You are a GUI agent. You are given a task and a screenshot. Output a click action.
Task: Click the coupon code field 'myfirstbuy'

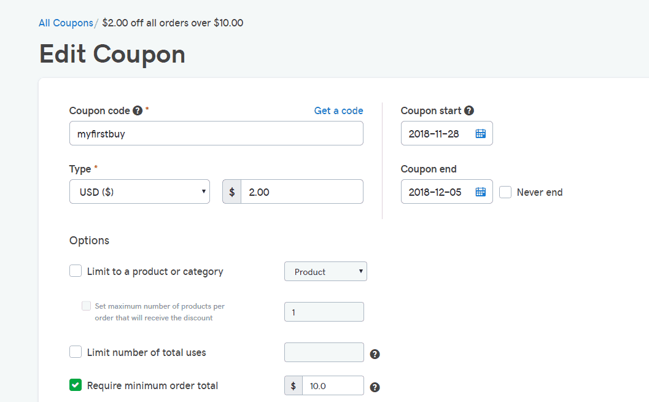click(x=216, y=133)
